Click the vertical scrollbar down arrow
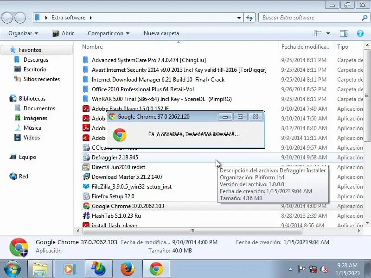Screen dimensions: 371x278 click(x=367, y=223)
